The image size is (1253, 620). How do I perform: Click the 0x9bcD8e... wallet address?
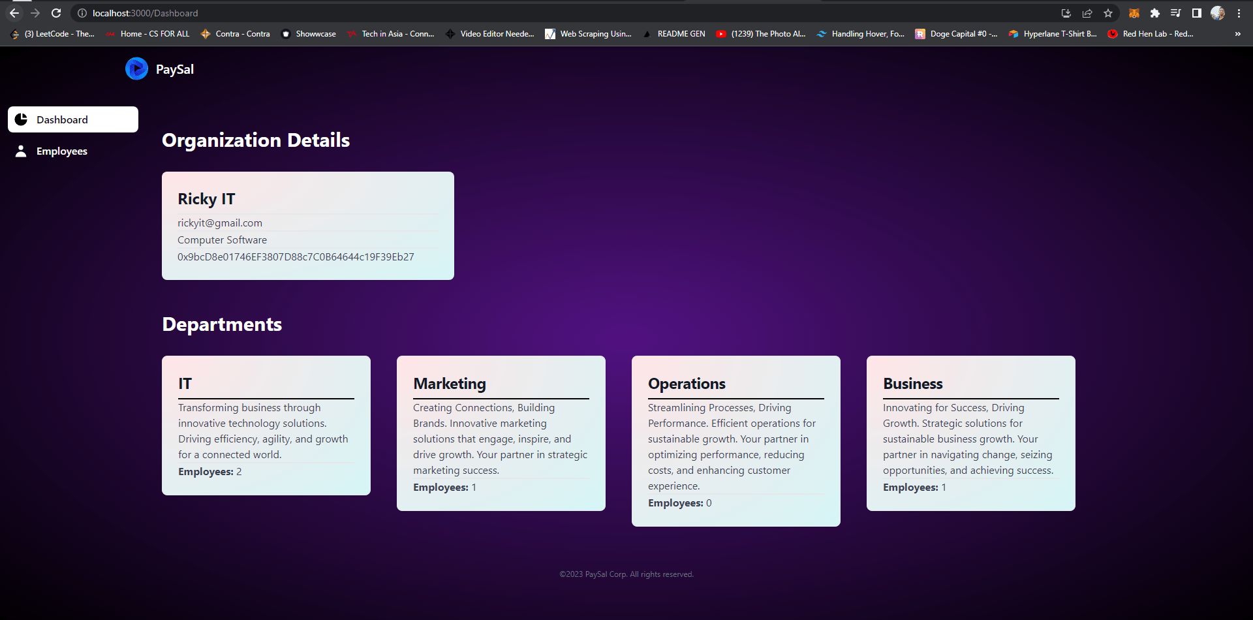296,257
